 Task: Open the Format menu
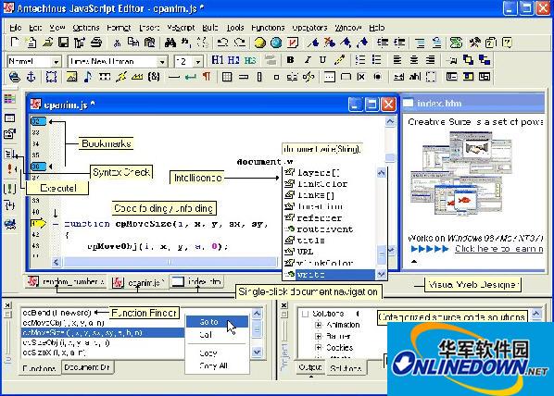[119, 28]
